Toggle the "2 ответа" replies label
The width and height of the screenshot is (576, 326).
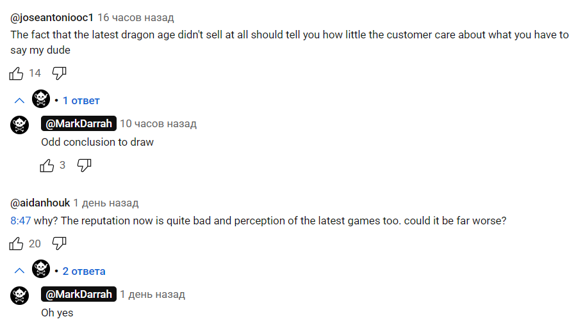84,271
